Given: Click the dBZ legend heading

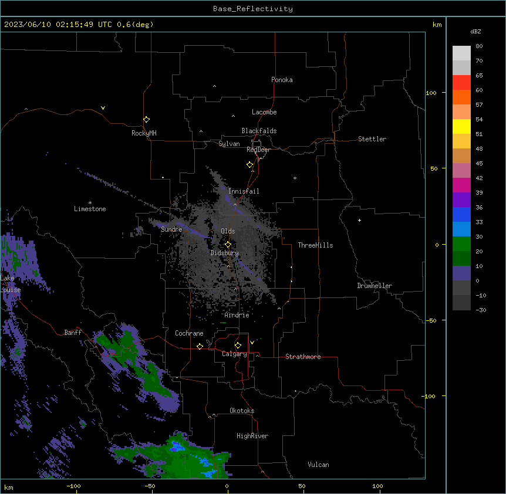Looking at the screenshot, I should [x=475, y=31].
